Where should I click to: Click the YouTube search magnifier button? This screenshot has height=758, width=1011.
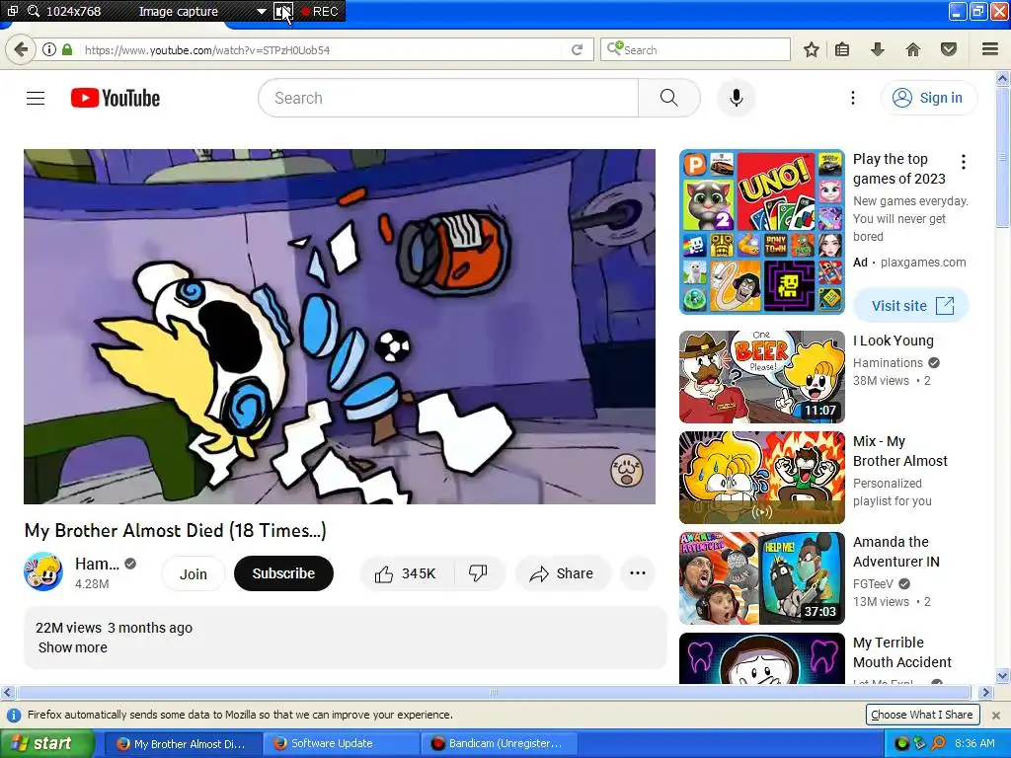coord(669,98)
